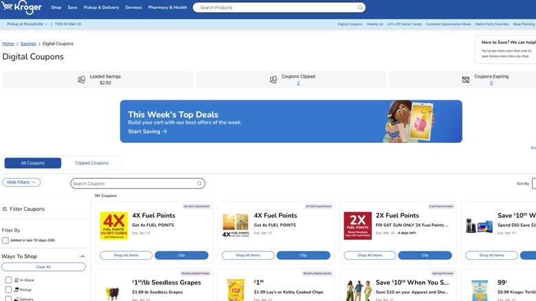
Task: Click the Coupons Clipped icon
Action: (273, 80)
